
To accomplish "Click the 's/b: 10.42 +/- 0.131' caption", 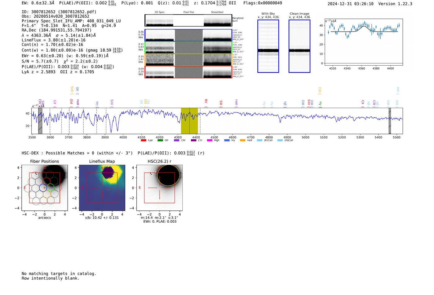I will 102,218.
